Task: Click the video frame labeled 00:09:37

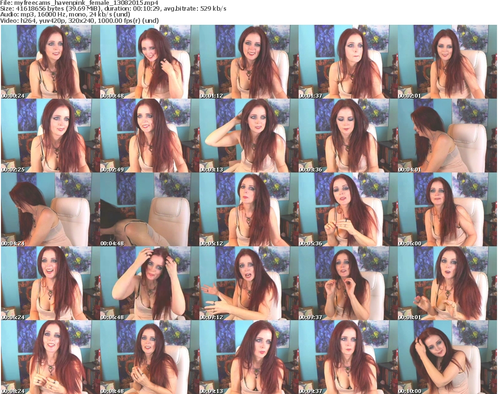Action: click(348, 357)
